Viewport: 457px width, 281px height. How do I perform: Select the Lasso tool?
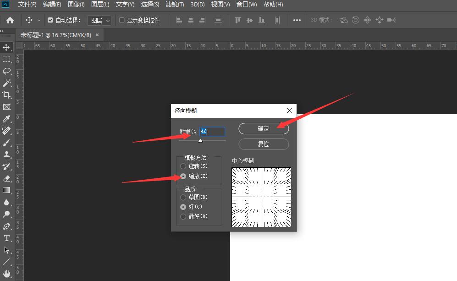(7, 71)
